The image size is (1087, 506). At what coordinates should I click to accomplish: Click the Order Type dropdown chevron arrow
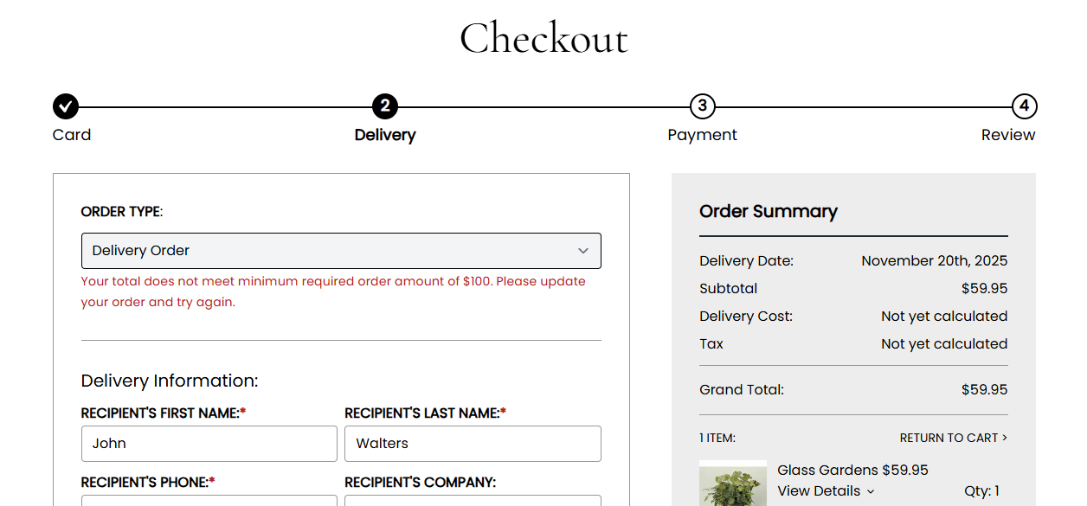click(x=583, y=251)
